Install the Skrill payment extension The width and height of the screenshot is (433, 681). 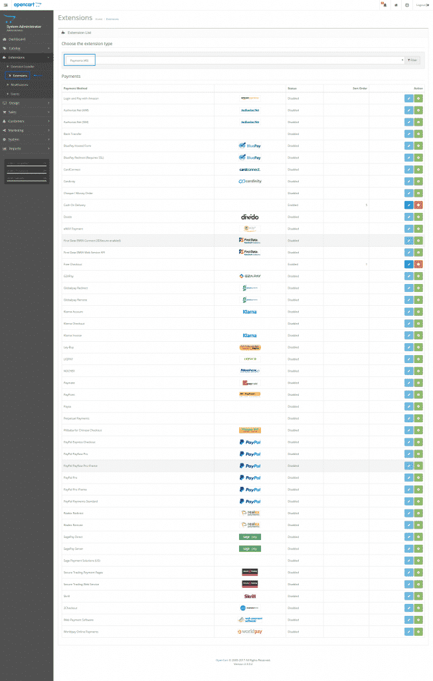click(418, 596)
